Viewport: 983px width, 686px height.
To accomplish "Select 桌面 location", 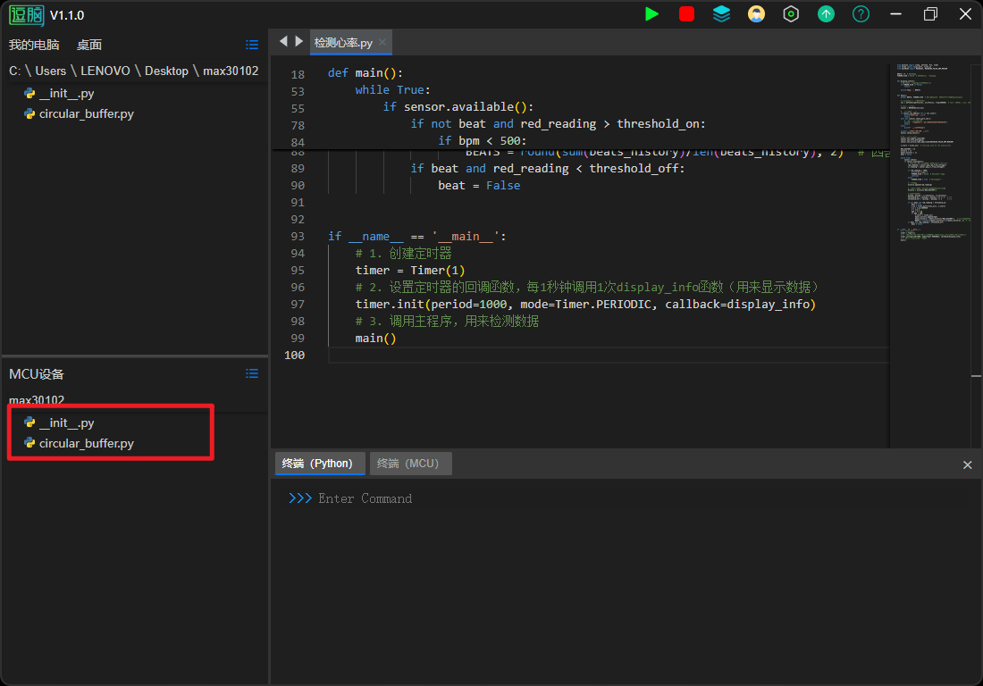I will (89, 45).
